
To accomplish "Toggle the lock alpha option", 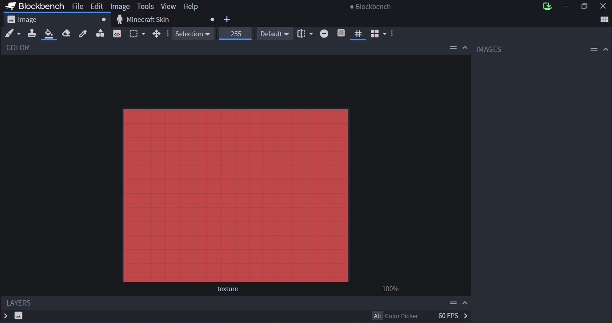I will 324,34.
